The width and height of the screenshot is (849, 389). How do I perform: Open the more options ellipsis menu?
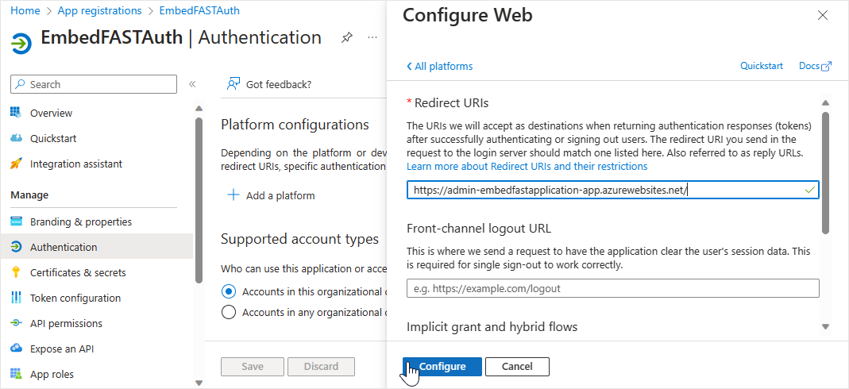click(x=372, y=38)
